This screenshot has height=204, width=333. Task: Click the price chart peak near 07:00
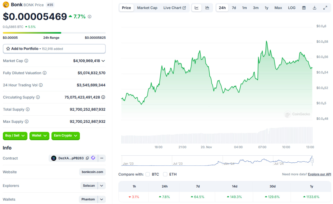tap(266, 41)
